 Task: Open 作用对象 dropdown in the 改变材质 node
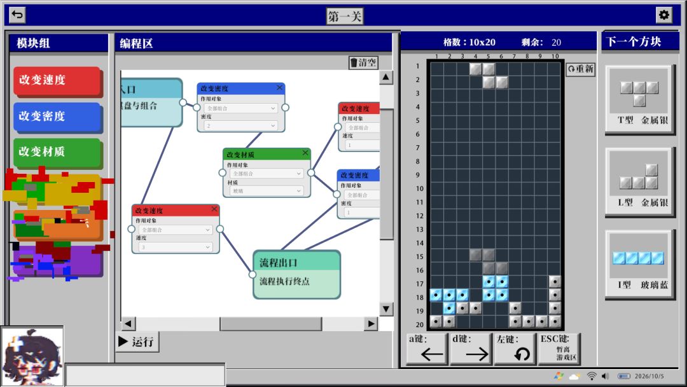[x=267, y=174]
